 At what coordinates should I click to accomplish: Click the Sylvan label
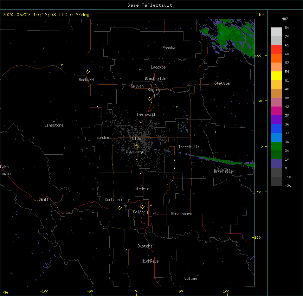[137, 86]
